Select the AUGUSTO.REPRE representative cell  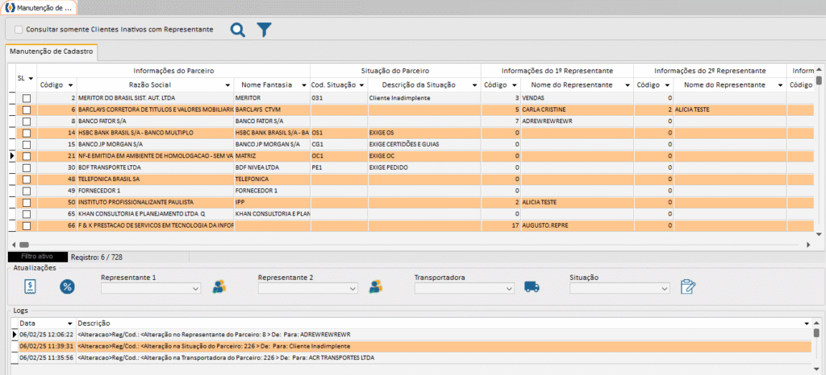click(577, 225)
